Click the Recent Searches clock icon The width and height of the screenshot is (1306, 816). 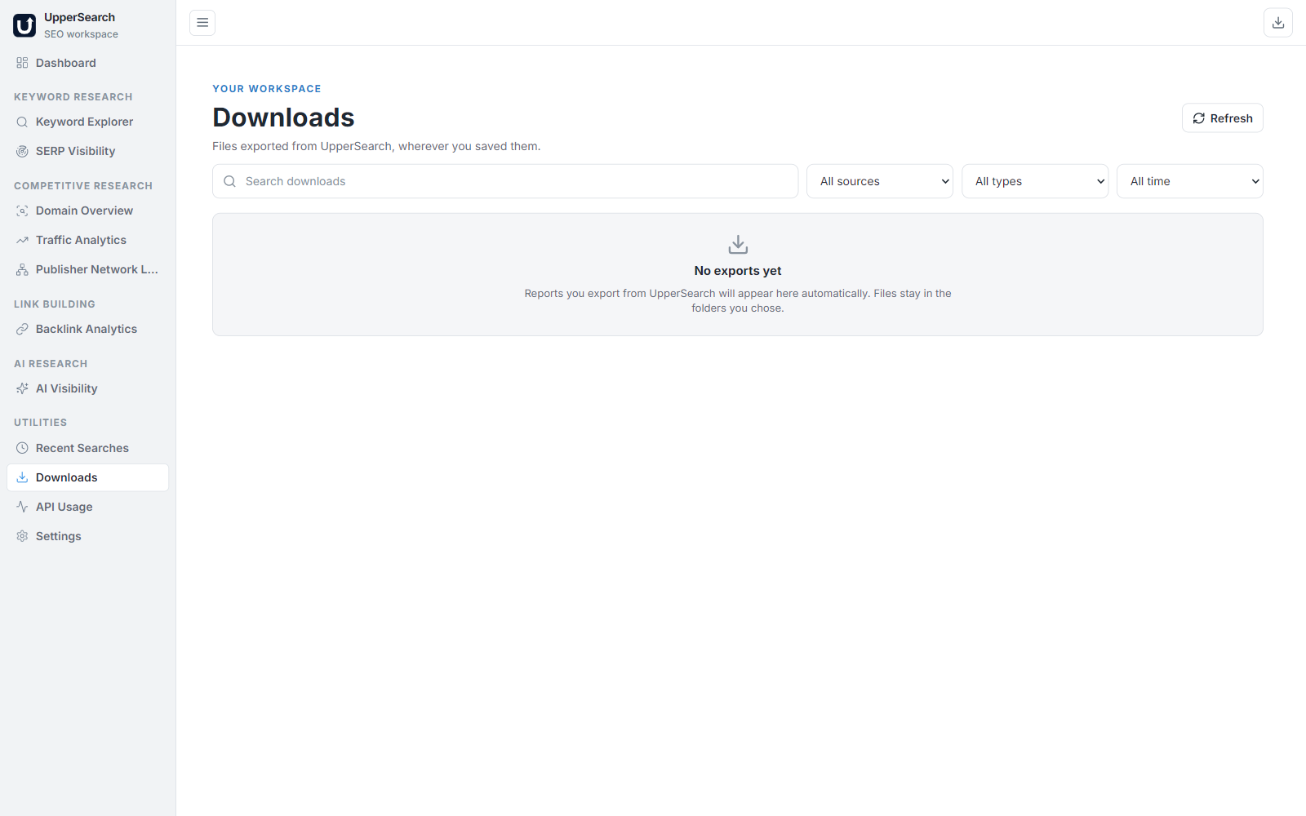(x=22, y=448)
